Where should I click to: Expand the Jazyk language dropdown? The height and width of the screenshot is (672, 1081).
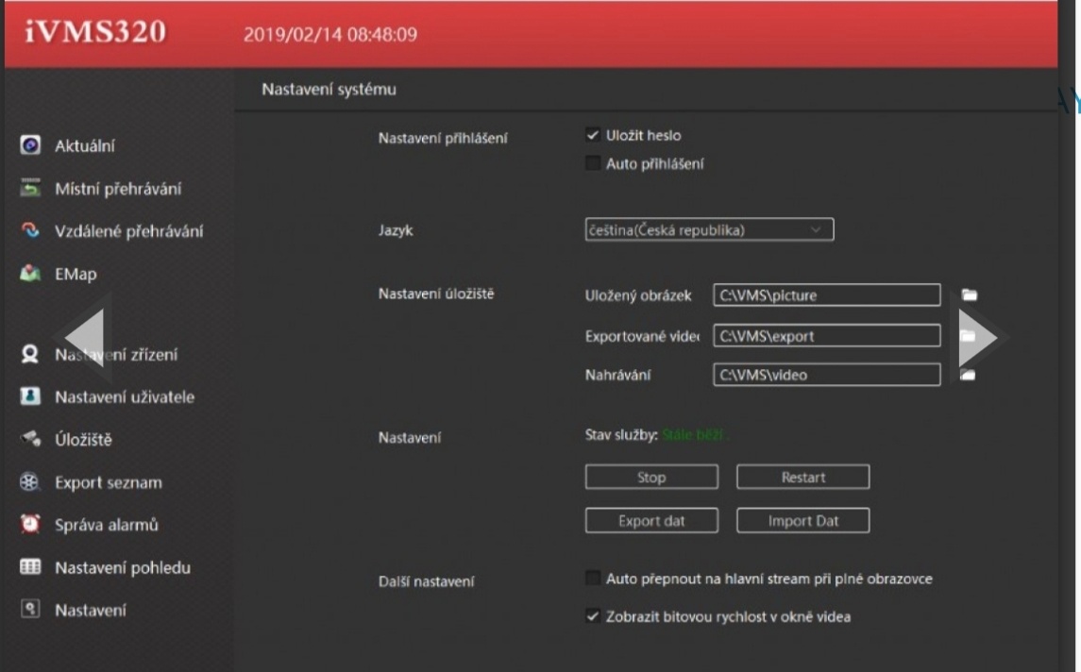click(709, 230)
